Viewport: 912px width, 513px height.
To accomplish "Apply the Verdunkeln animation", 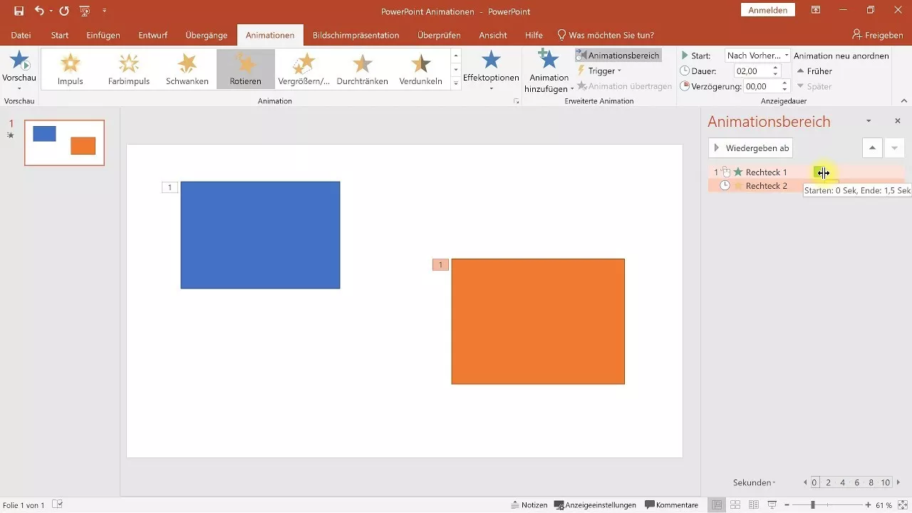I will point(420,68).
